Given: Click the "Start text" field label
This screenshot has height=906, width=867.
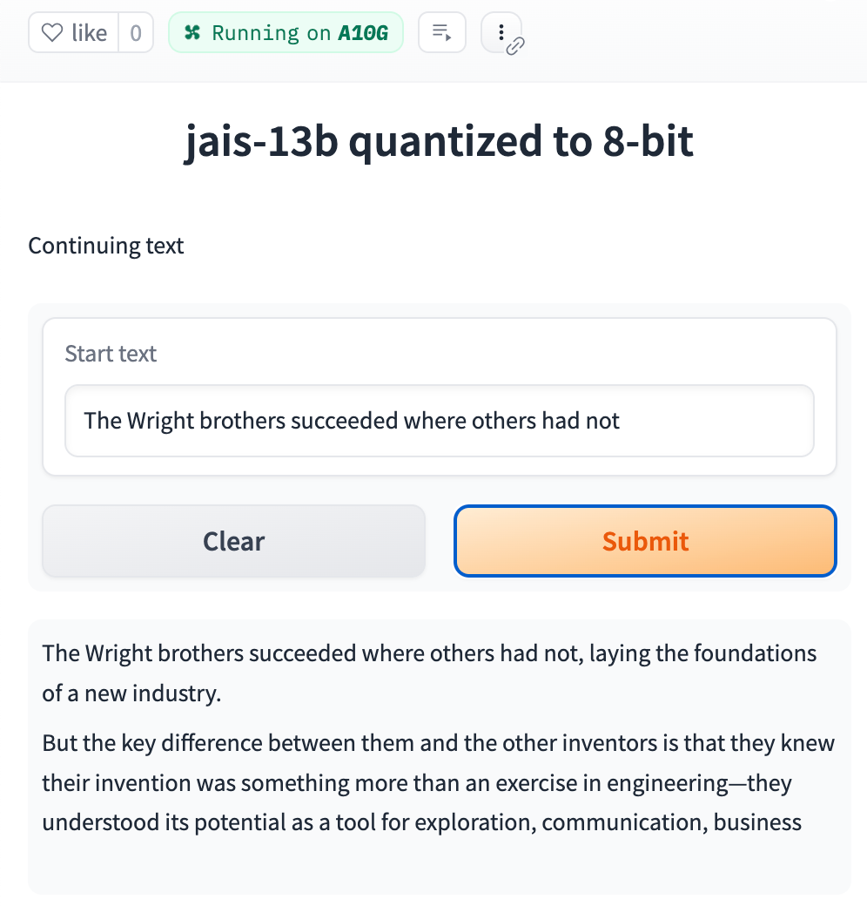Looking at the screenshot, I should [x=111, y=354].
